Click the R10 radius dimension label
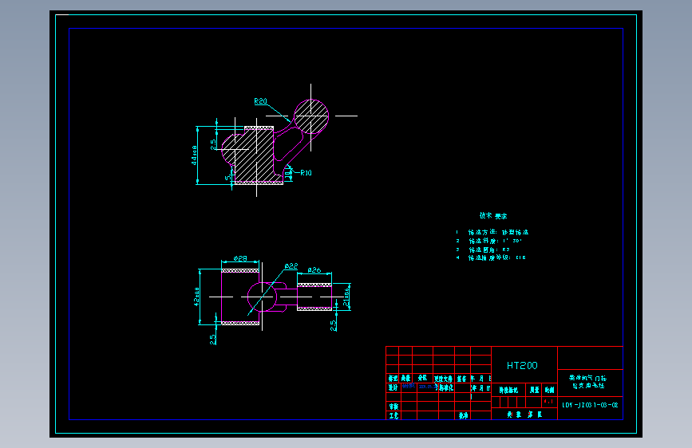Screen dimensions: 692x448 pos(306,173)
